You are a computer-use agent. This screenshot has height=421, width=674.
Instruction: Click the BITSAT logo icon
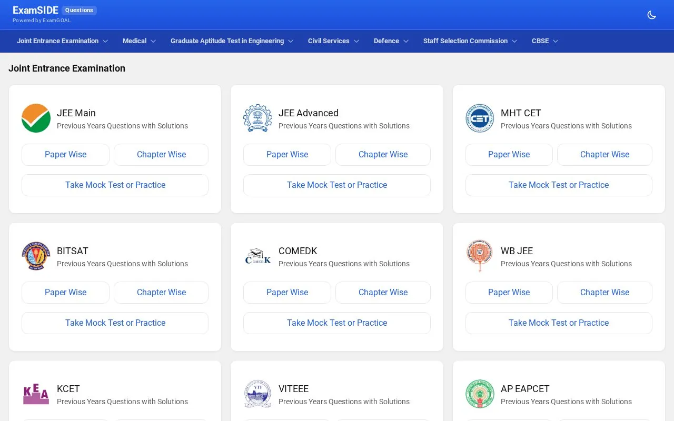point(36,256)
